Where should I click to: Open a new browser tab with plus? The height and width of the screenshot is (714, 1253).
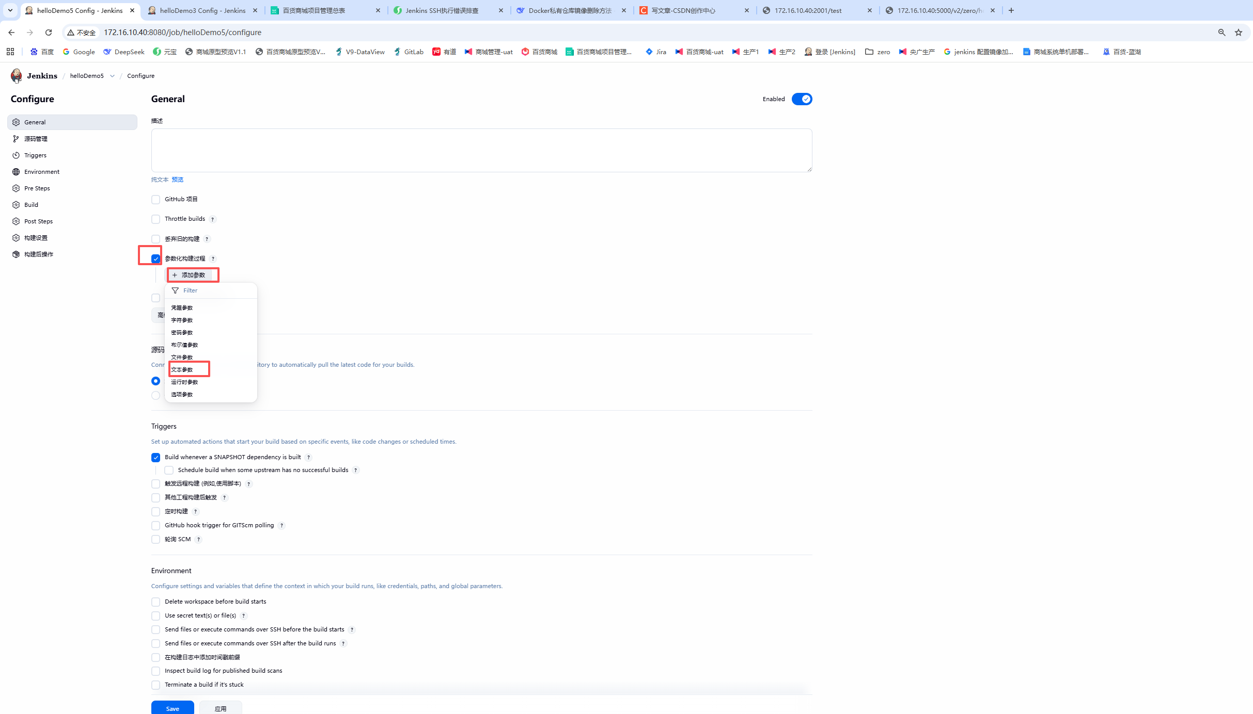(x=1011, y=10)
